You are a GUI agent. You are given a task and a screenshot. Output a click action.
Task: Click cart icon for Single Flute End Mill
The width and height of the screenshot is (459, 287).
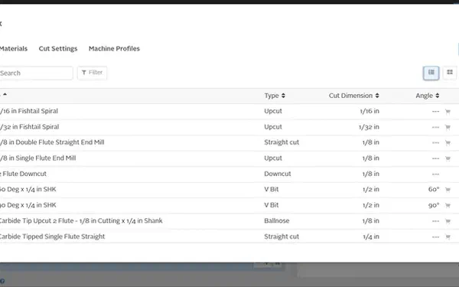tap(448, 158)
